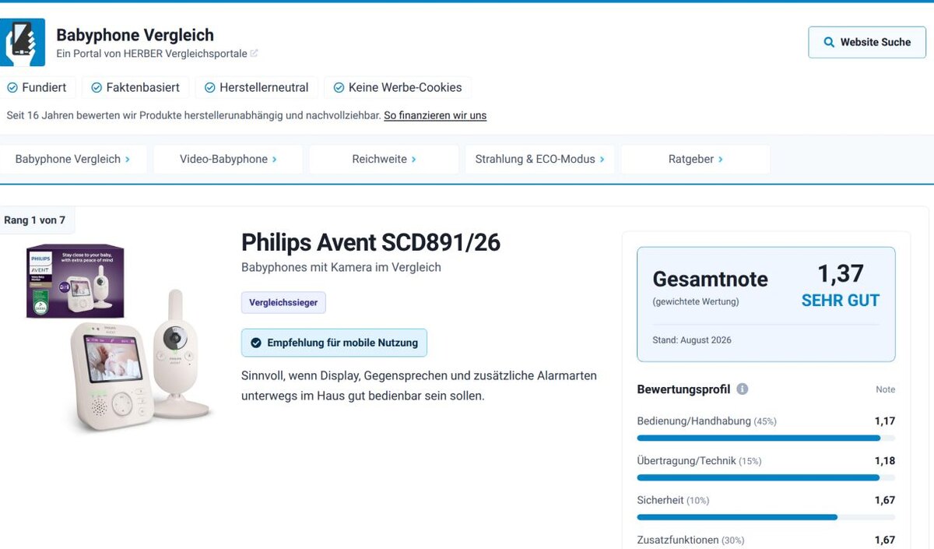Click the Faktenbasiert badge
Image resolution: width=934 pixels, height=549 pixels.
point(135,87)
